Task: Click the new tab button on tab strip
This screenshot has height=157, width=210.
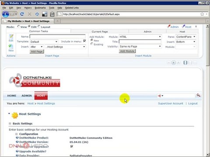Action: pyautogui.click(x=57, y=21)
